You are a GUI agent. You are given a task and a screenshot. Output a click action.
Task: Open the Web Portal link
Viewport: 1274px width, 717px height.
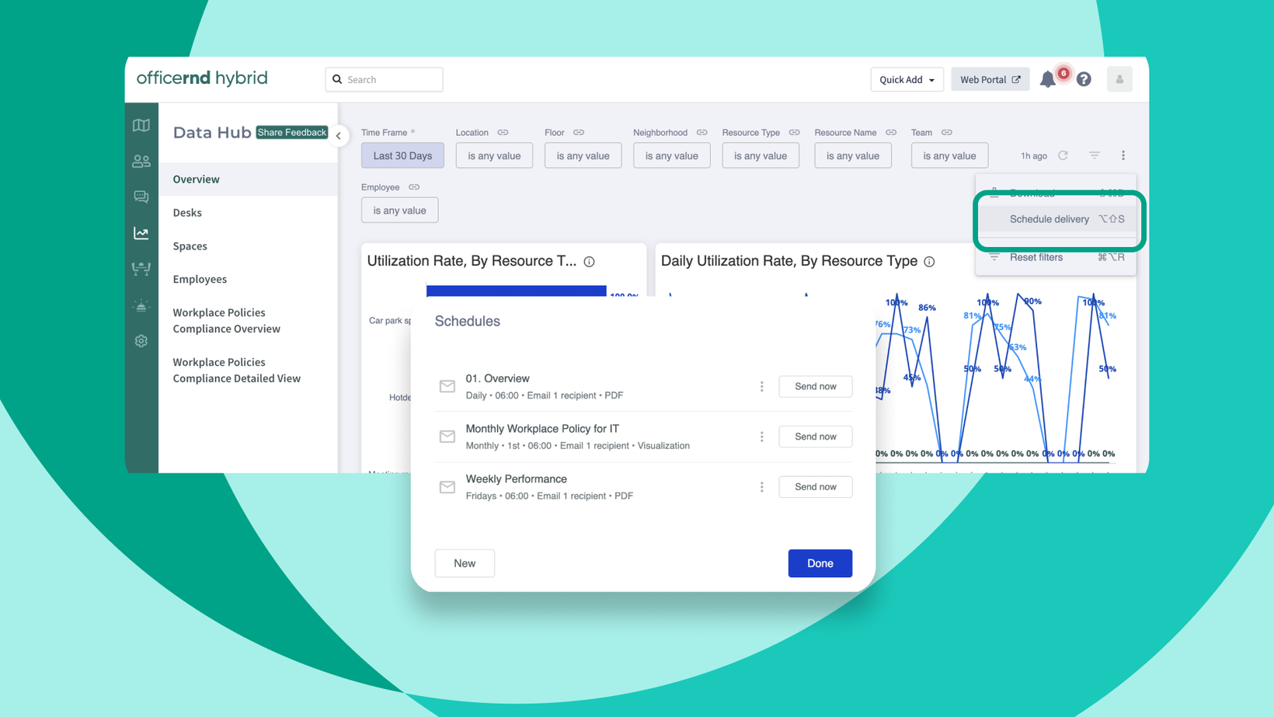click(990, 79)
